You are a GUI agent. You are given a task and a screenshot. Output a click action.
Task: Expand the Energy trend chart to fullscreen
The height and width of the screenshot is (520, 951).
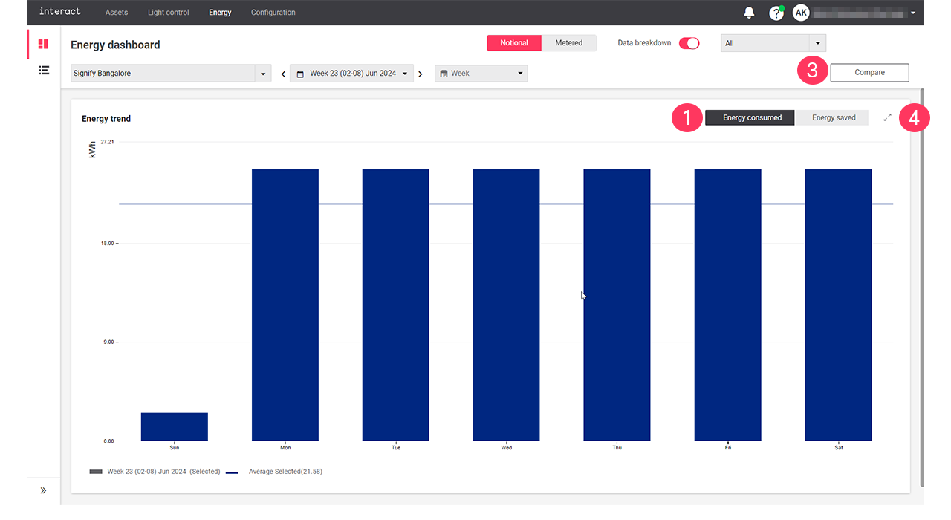pos(887,117)
